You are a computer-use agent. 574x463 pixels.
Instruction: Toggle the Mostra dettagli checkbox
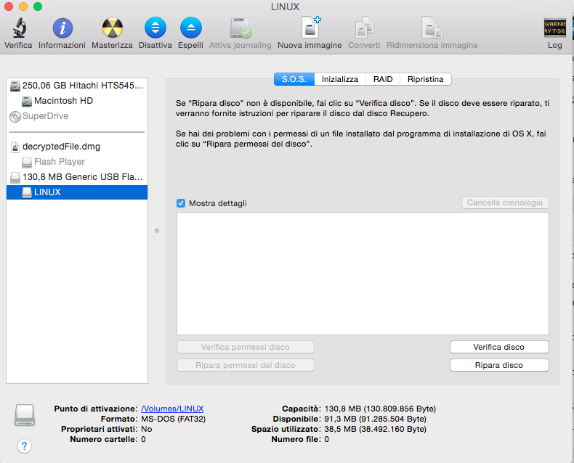181,203
